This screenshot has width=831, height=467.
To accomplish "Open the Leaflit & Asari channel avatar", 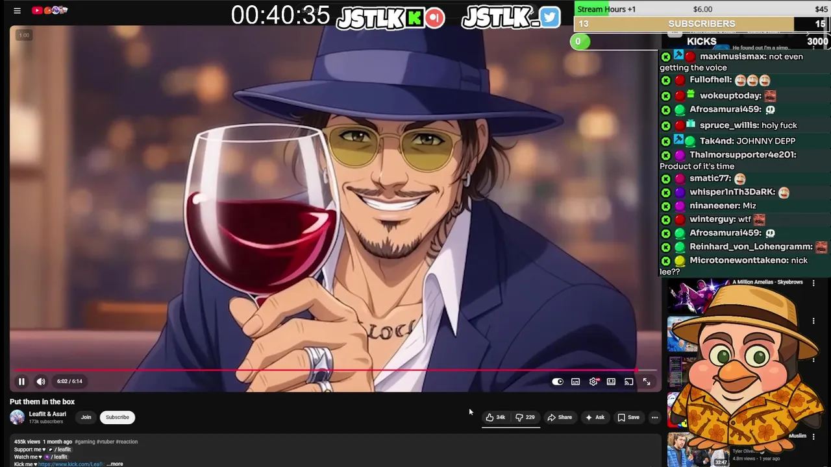I will tap(18, 417).
